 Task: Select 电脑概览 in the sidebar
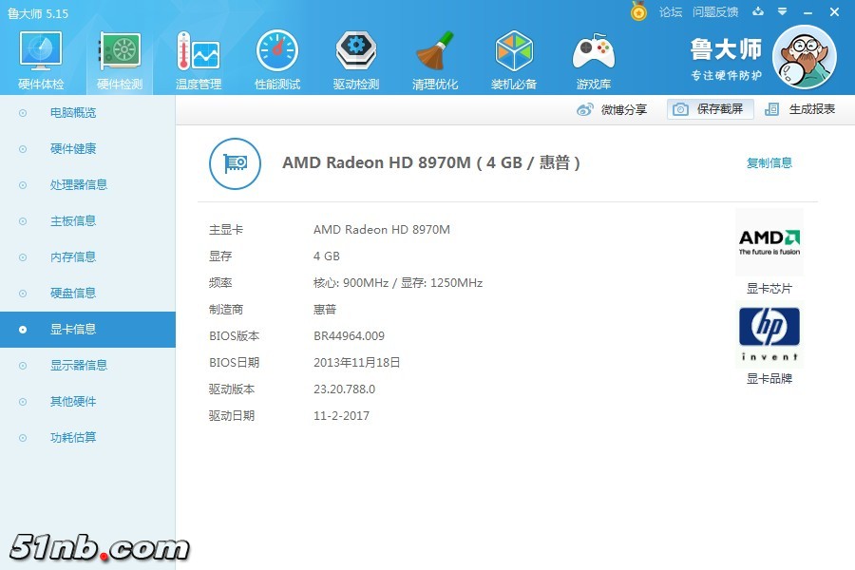point(73,113)
